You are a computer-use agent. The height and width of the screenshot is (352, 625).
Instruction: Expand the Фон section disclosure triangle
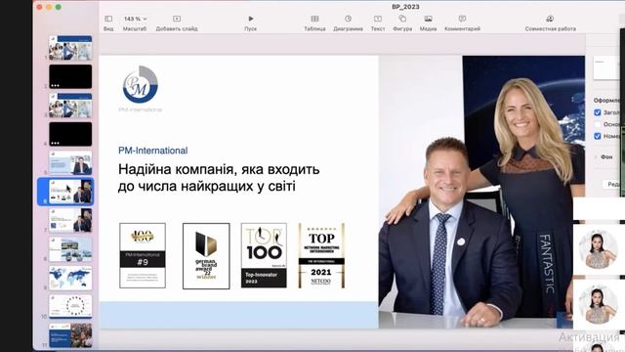[596, 156]
